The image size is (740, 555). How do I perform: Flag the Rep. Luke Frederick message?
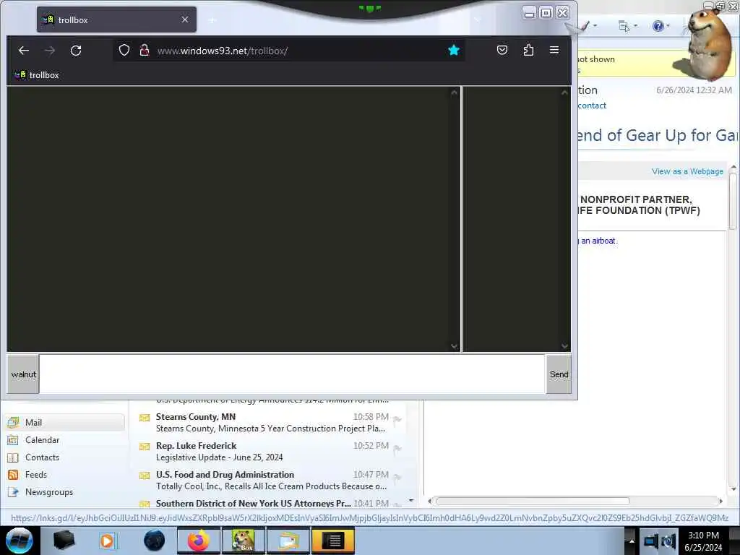pyautogui.click(x=397, y=449)
